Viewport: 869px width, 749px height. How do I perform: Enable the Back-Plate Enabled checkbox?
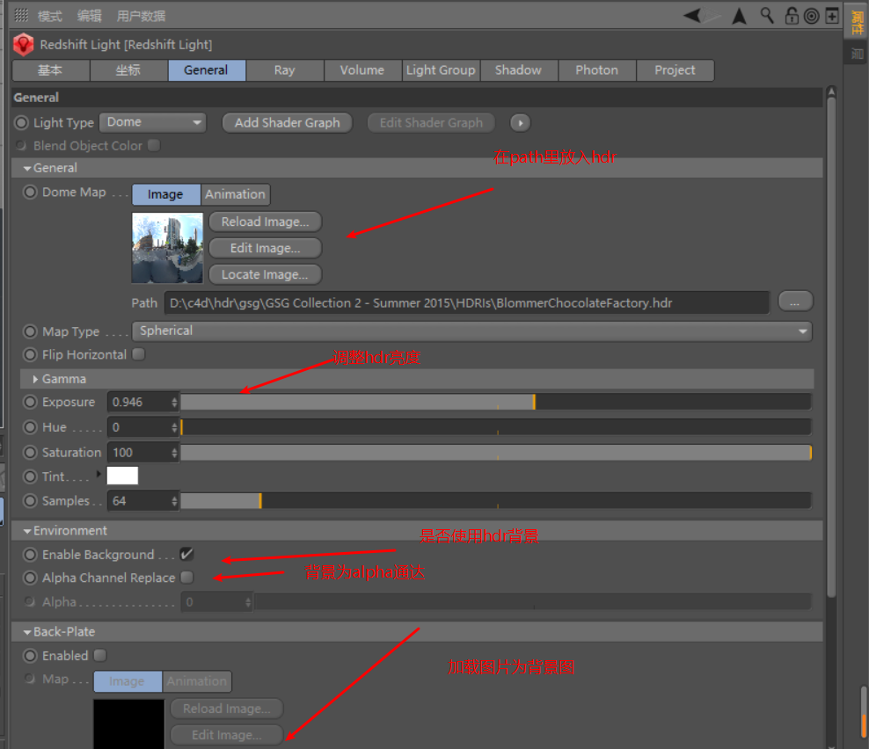pos(100,656)
